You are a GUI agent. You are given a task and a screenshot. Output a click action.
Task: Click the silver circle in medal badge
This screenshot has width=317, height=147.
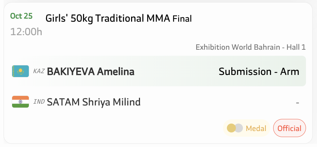pyautogui.click(x=239, y=128)
